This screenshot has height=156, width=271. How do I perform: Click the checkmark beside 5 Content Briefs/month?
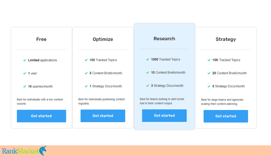pyautogui.click(x=86, y=73)
